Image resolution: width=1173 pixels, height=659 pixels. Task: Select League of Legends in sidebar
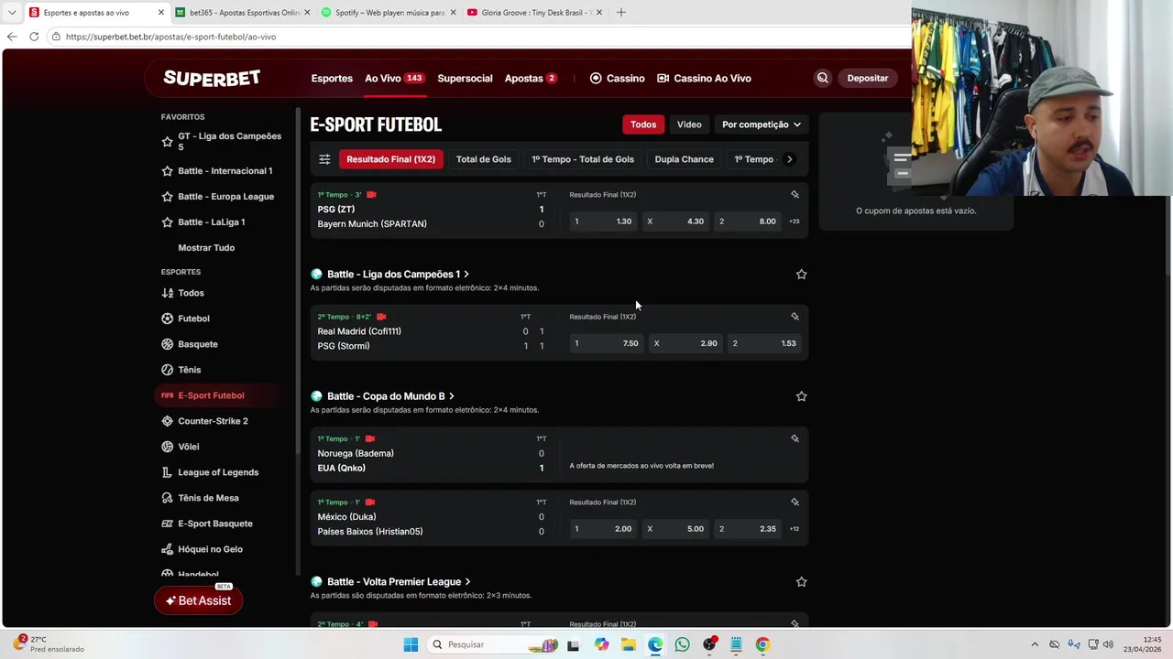click(218, 472)
